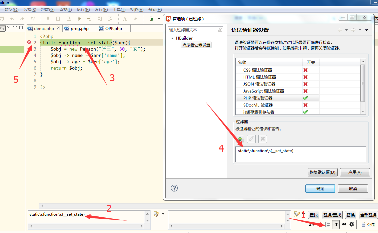Collapse the HBuilder tree node
The height and width of the screenshot is (233, 378).
(x=172, y=38)
